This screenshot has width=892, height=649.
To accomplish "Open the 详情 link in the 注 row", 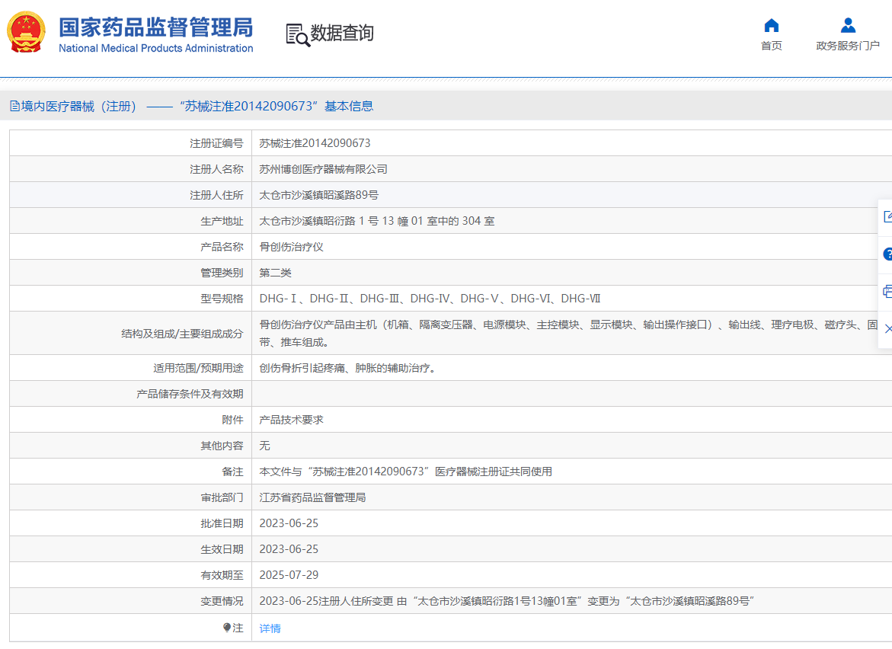I will tap(270, 628).
